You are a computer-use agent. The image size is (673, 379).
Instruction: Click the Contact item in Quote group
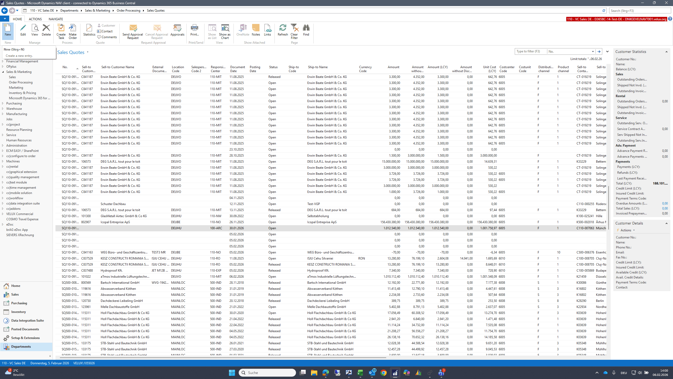[105, 31]
